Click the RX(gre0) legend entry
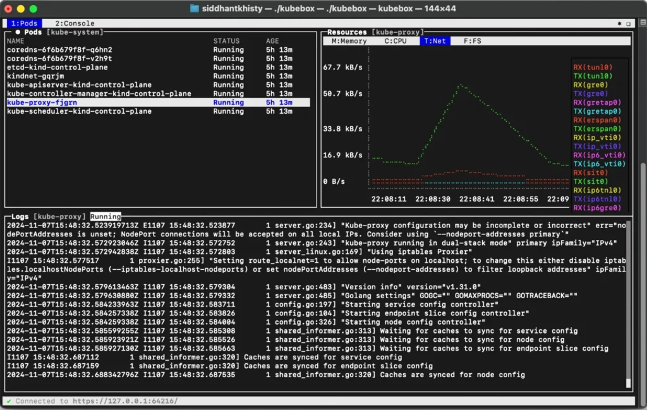This screenshot has width=647, height=410. (x=591, y=85)
